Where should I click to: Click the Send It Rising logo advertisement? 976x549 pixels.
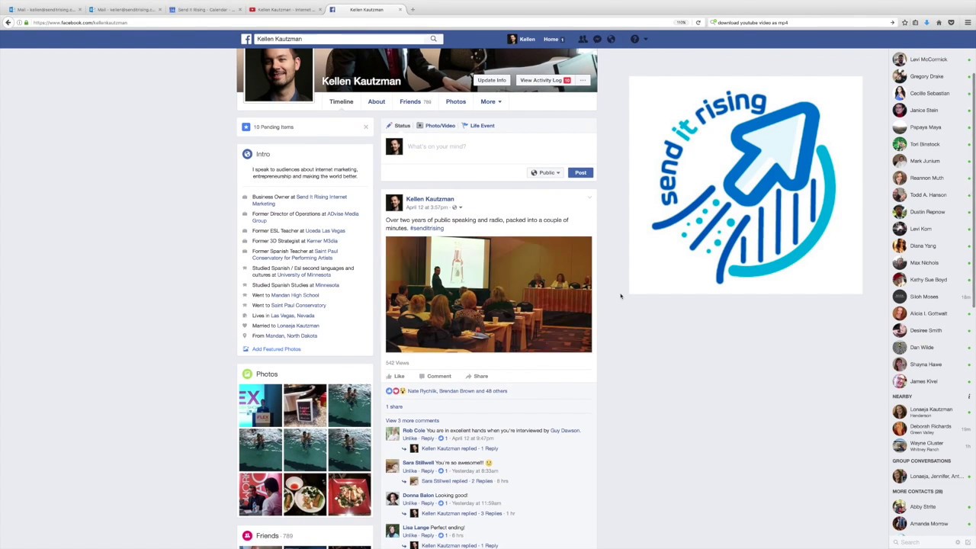[746, 185]
